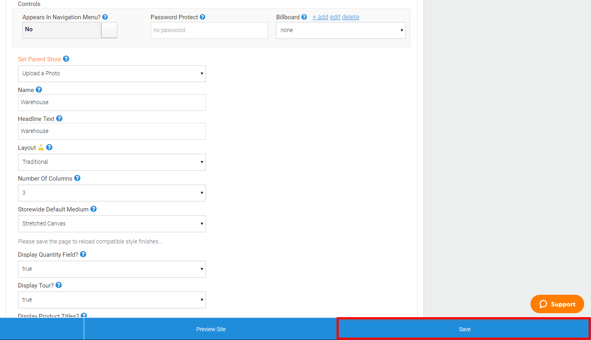Open the Billboard dropdown set to none
The width and height of the screenshot is (591, 340).
tap(341, 30)
